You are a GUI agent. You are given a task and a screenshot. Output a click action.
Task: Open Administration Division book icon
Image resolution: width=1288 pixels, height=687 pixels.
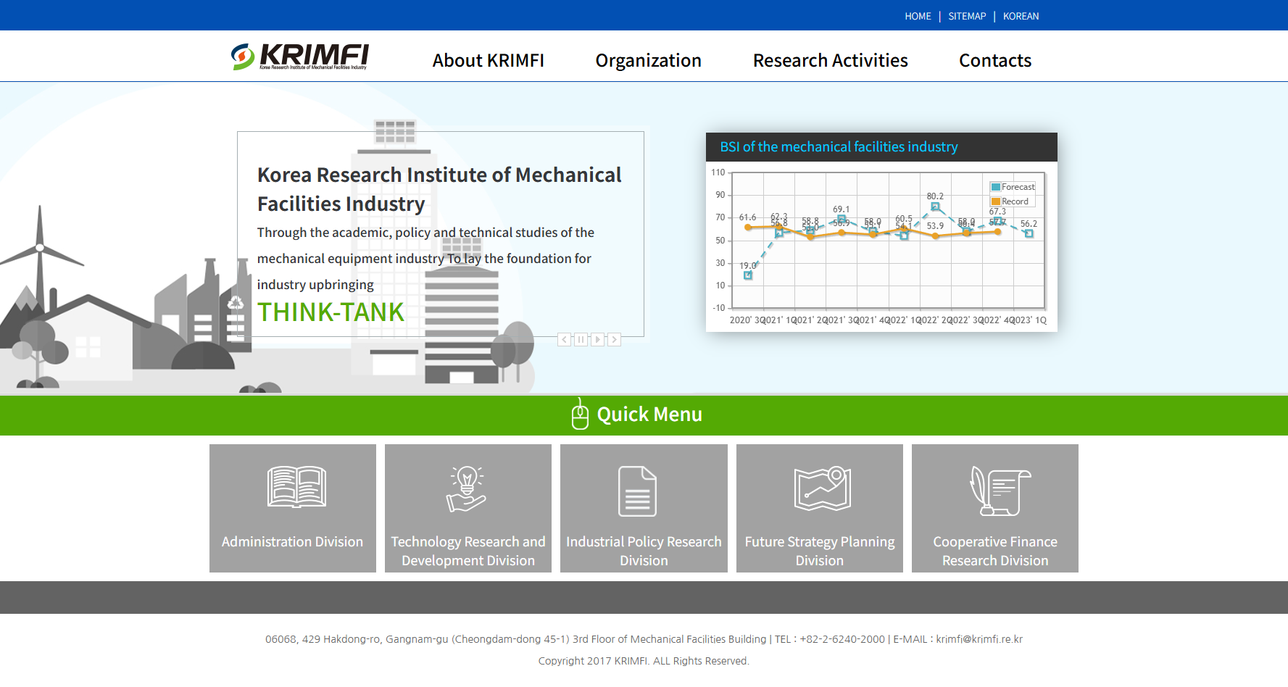(296, 486)
